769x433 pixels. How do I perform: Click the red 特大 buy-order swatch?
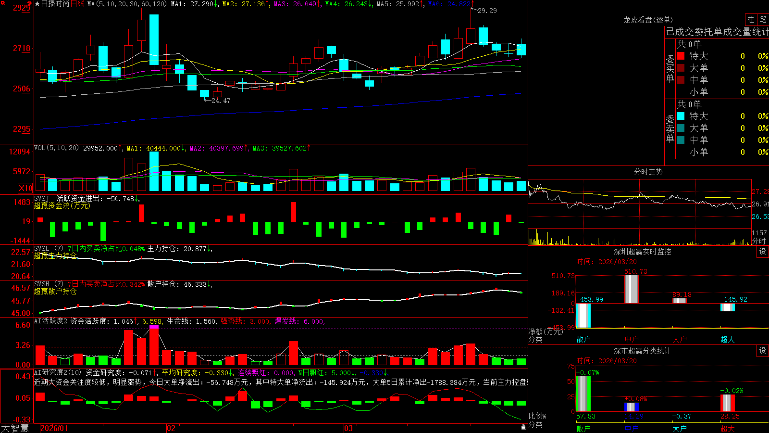[x=681, y=56]
